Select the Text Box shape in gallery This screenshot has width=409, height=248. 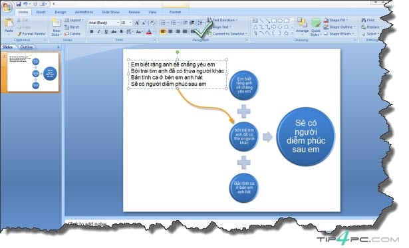pos(255,21)
